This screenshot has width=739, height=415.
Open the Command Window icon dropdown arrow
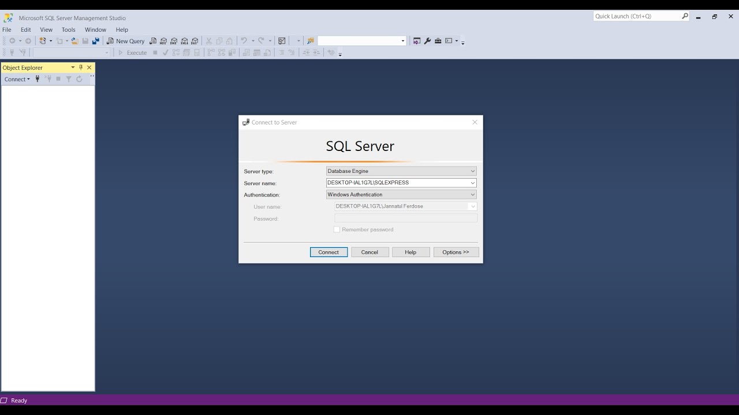click(456, 41)
